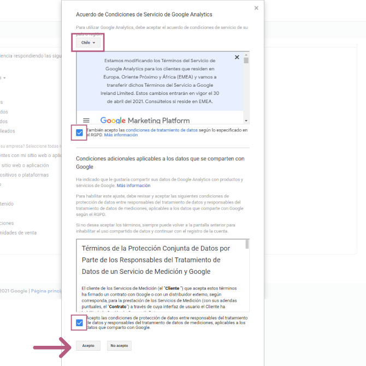
Task: Click the terms frame scrollbar down arrow
Action: 246,121
